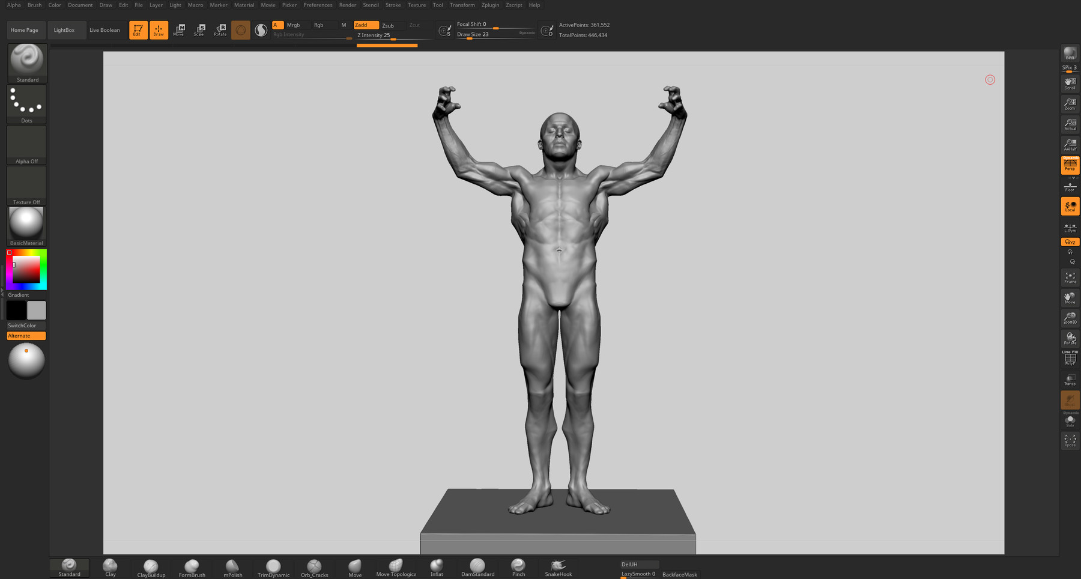Open the Zplugin menu
Screen dimensions: 1081x579
(x=489, y=5)
